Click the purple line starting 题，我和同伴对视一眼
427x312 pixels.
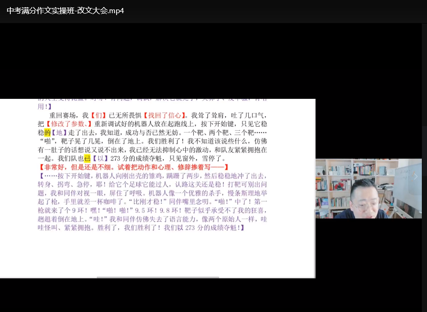[152, 193]
